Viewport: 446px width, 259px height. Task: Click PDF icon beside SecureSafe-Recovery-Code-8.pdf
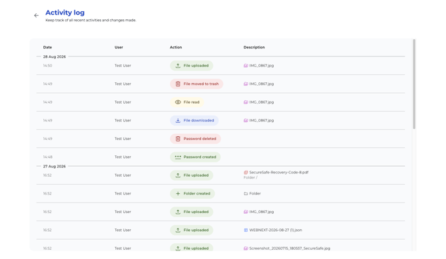pos(246,172)
